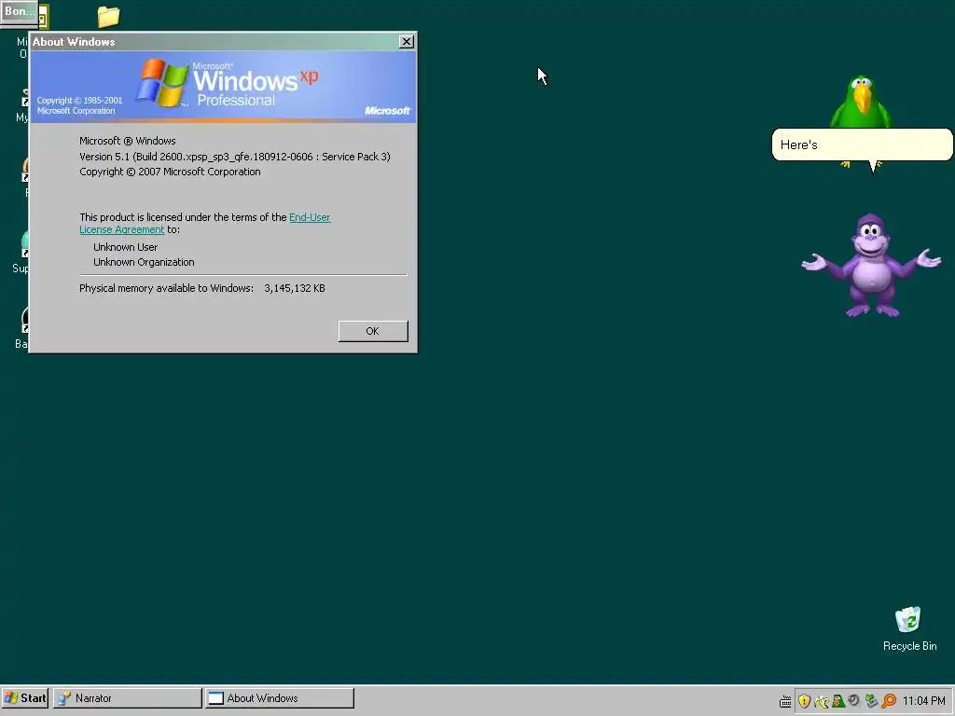Click the 3,145,132 KB memory value

point(295,289)
